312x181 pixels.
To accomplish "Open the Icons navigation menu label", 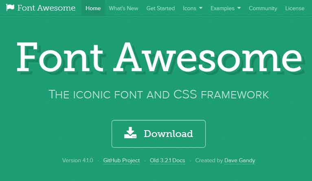I will [189, 8].
